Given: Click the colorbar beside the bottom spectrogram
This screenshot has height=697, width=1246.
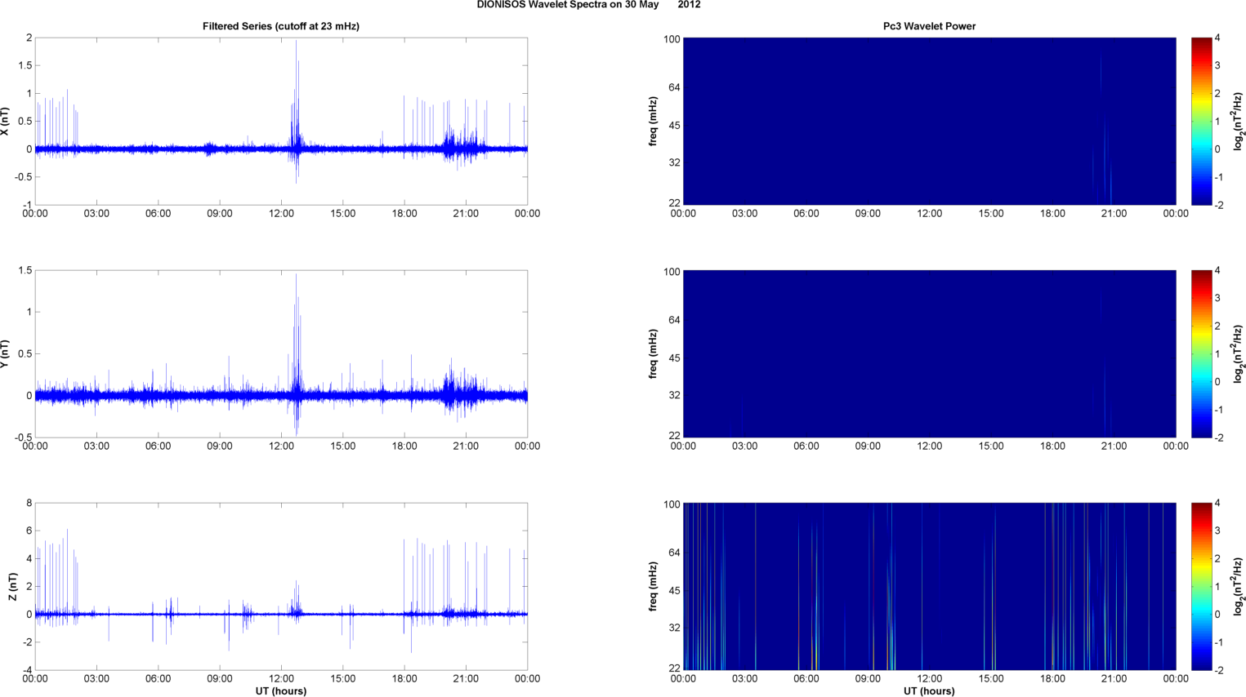Looking at the screenshot, I should 1201,586.
